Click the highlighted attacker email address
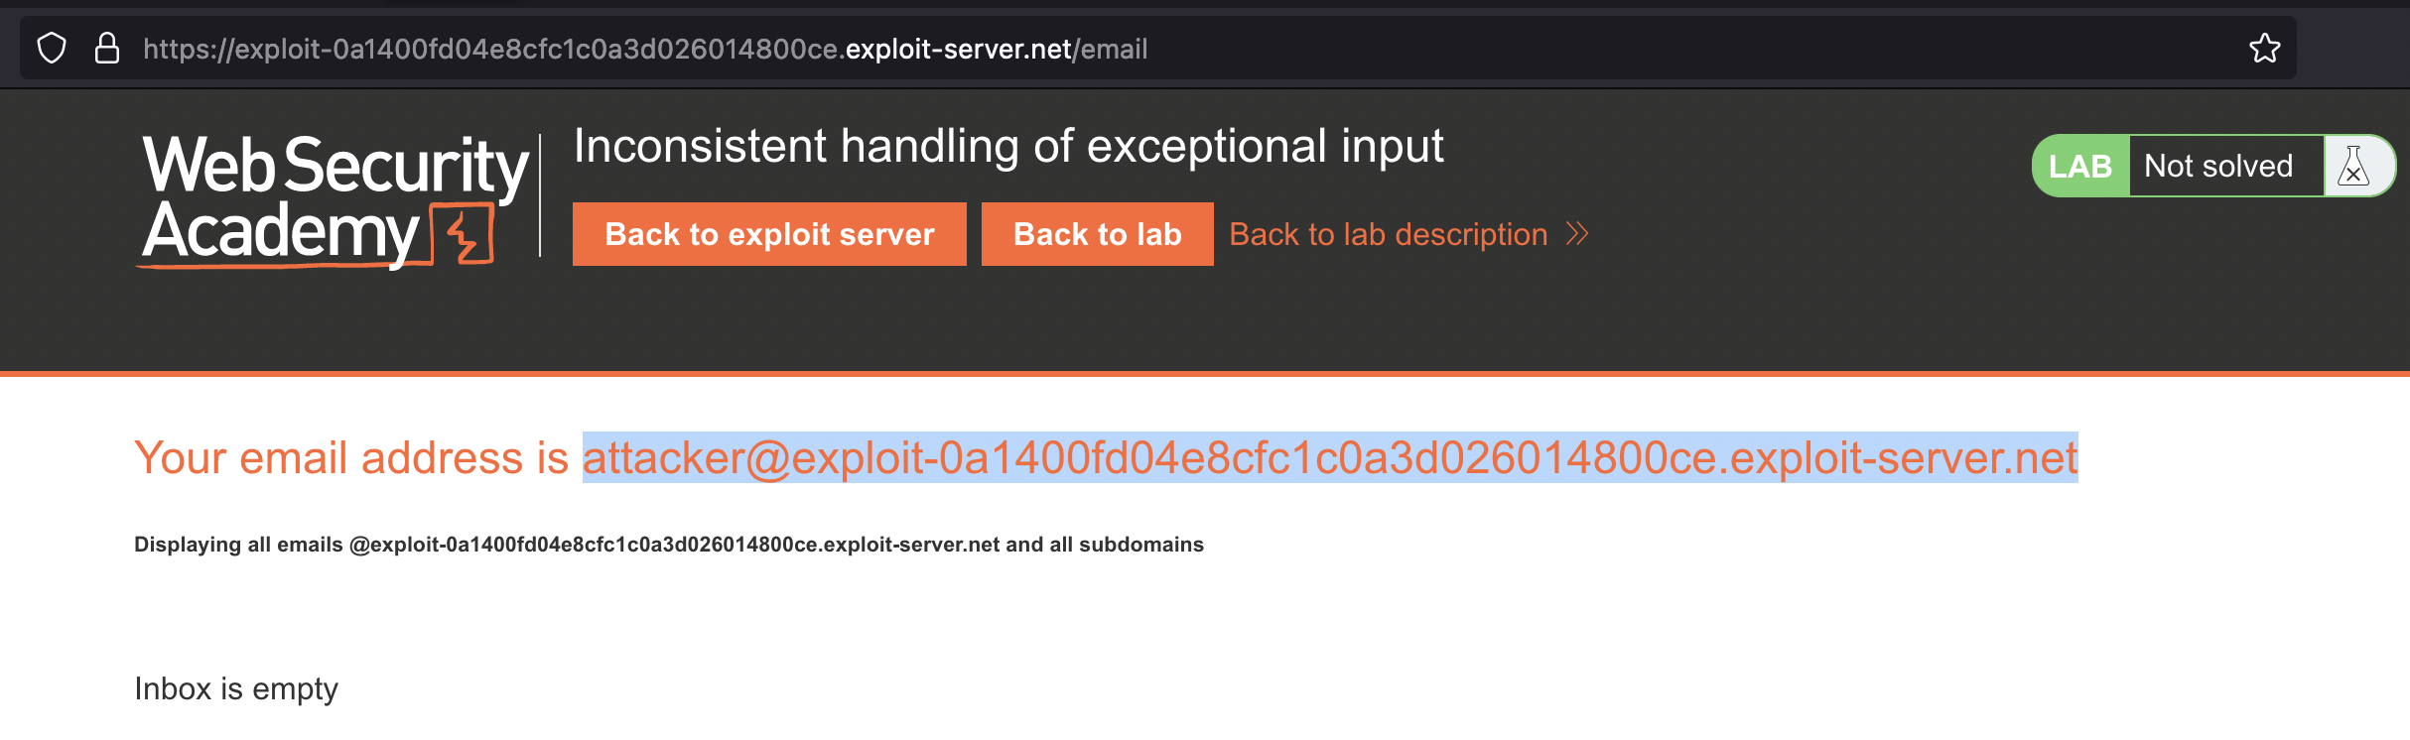Viewport: 2410px width, 740px height. (x=1329, y=458)
